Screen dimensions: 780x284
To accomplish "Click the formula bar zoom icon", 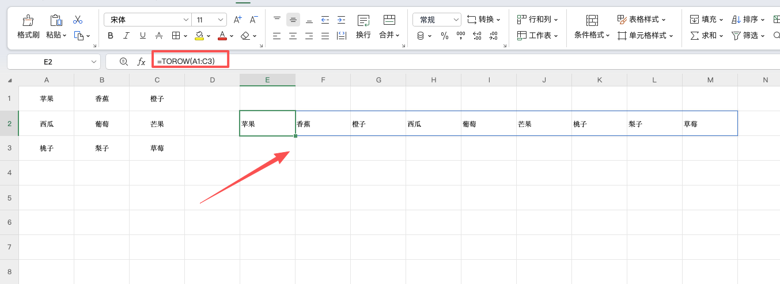I will tap(123, 62).
